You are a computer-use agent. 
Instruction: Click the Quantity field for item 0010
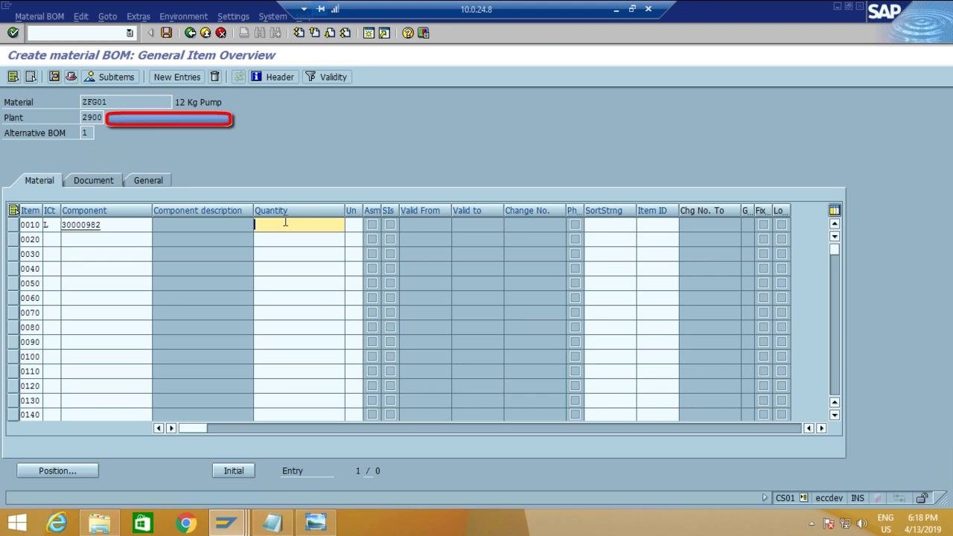[x=299, y=225]
